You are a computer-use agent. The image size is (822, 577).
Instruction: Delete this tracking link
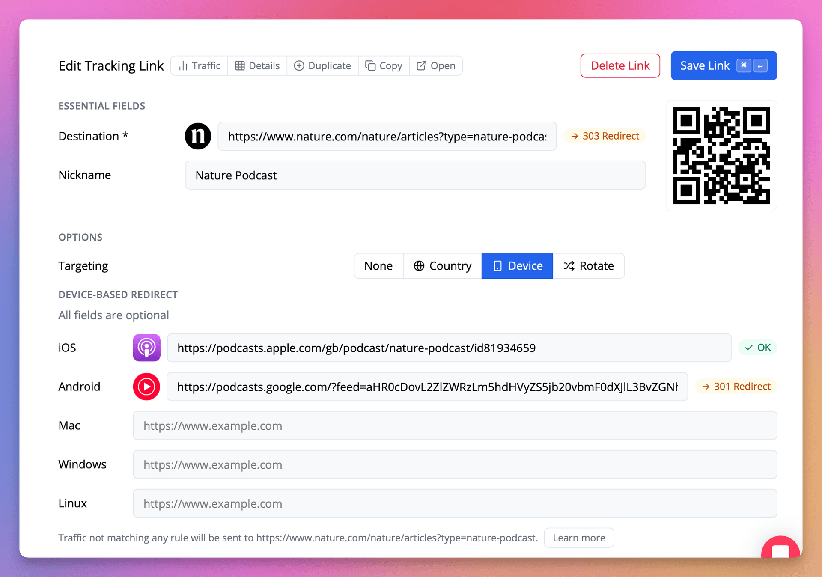point(620,65)
